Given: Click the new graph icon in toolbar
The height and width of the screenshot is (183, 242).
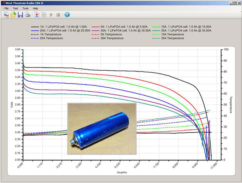Looking at the screenshot, I should pos(6,15).
